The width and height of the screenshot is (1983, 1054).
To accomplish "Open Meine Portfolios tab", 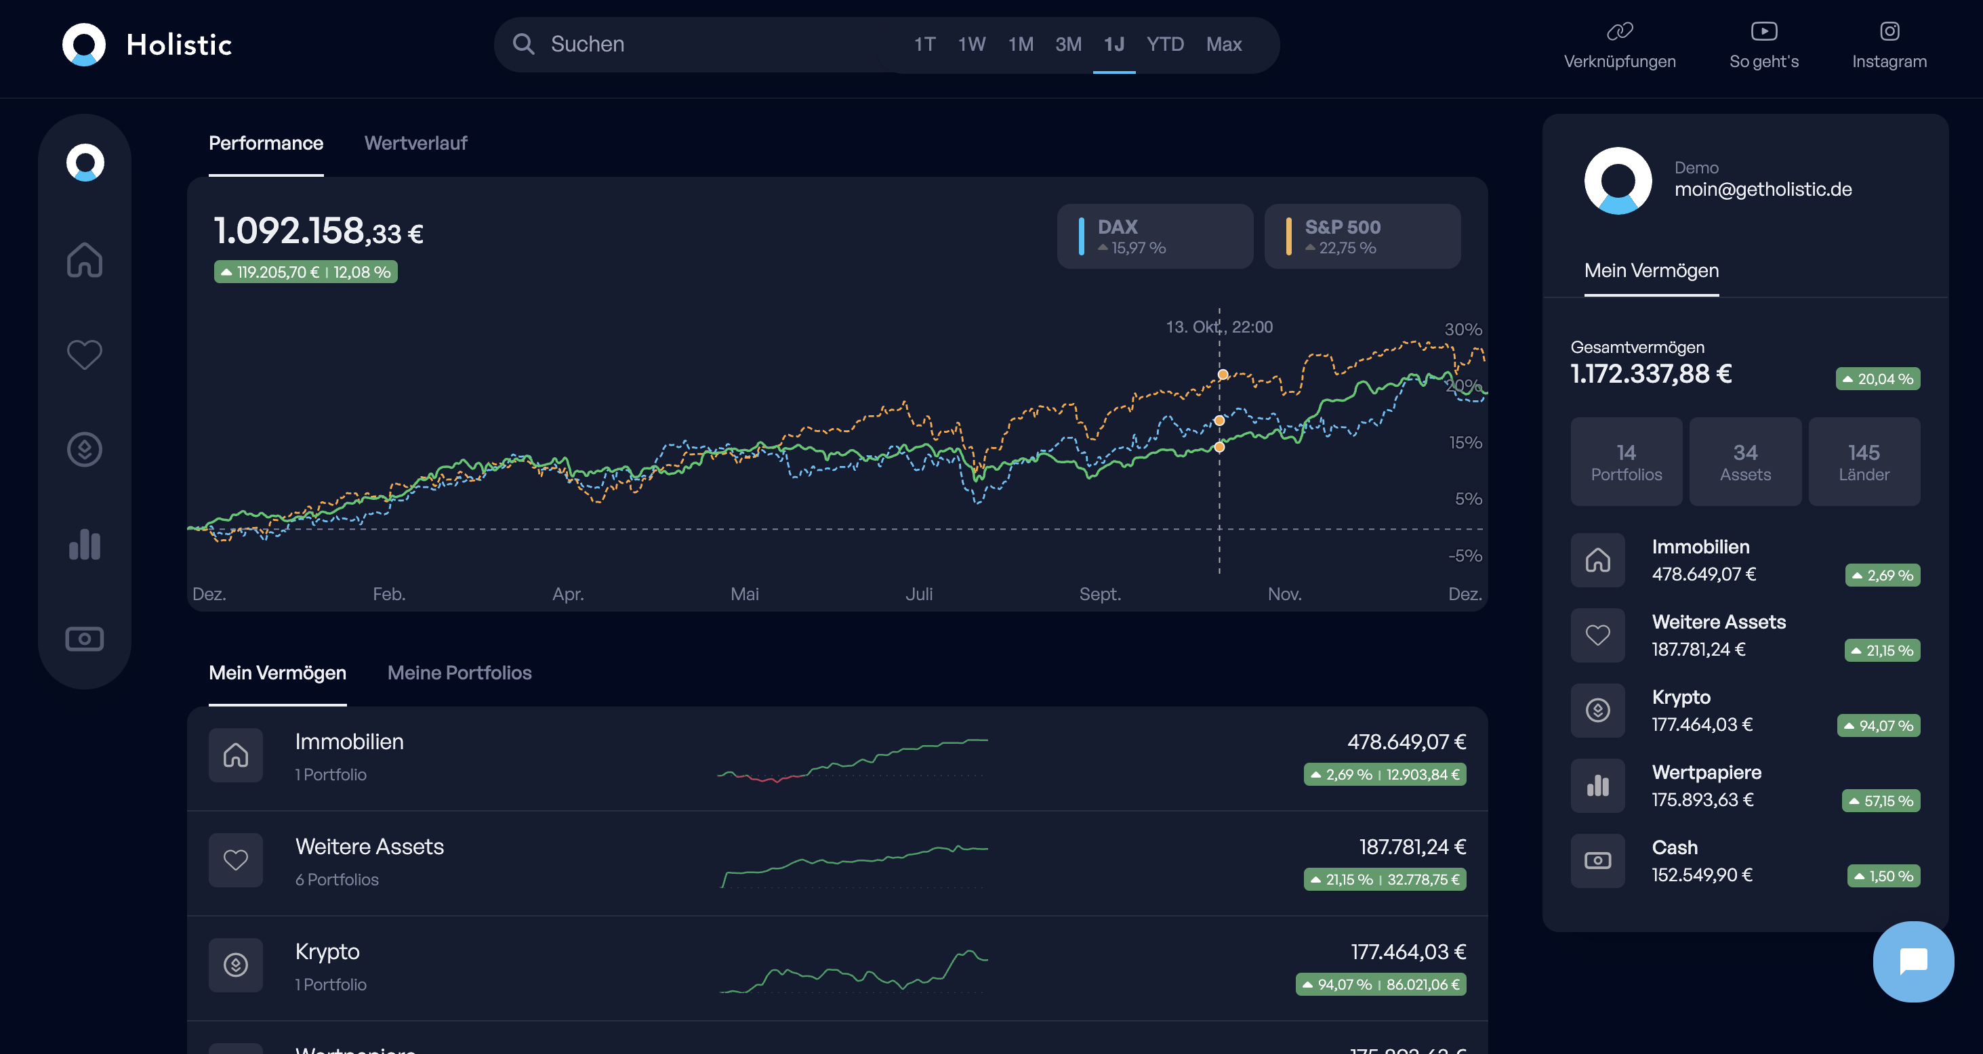I will (x=459, y=673).
